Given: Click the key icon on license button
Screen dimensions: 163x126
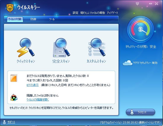Looking at the screenshot, I should pyautogui.click(x=132, y=112).
